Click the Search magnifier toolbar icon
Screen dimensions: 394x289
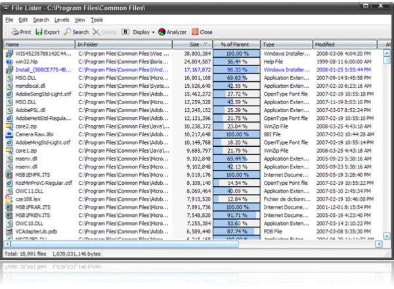[x=68, y=31]
